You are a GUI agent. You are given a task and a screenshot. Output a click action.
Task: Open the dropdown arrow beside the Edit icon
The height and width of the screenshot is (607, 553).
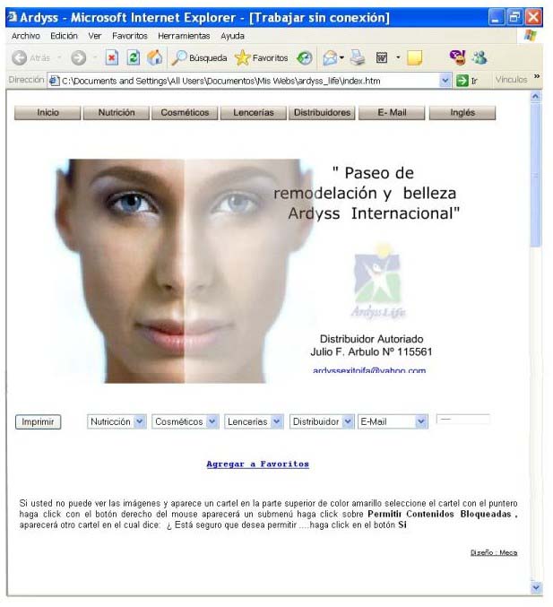click(x=398, y=58)
